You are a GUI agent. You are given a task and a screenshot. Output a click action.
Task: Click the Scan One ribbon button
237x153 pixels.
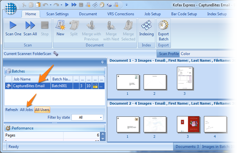[x=13, y=28]
